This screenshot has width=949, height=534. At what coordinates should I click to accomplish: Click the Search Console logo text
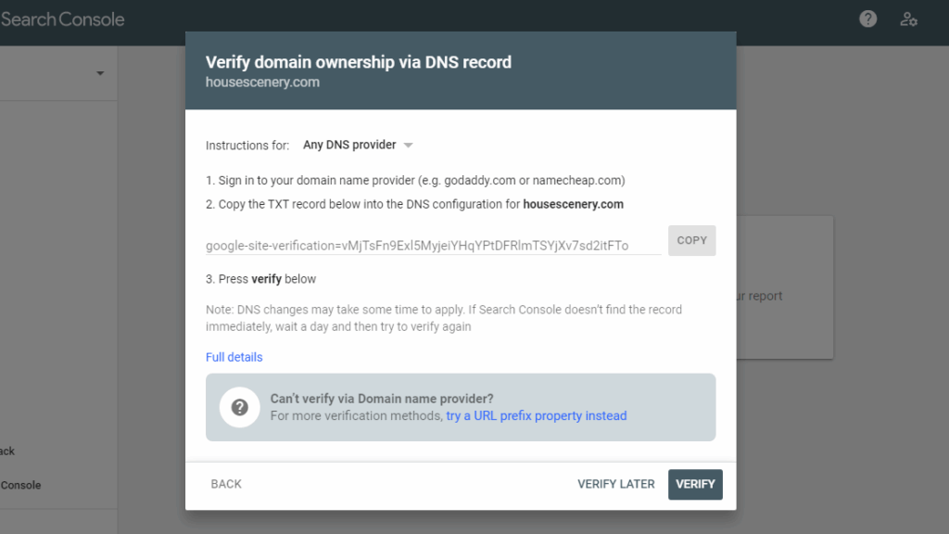pyautogui.click(x=62, y=19)
